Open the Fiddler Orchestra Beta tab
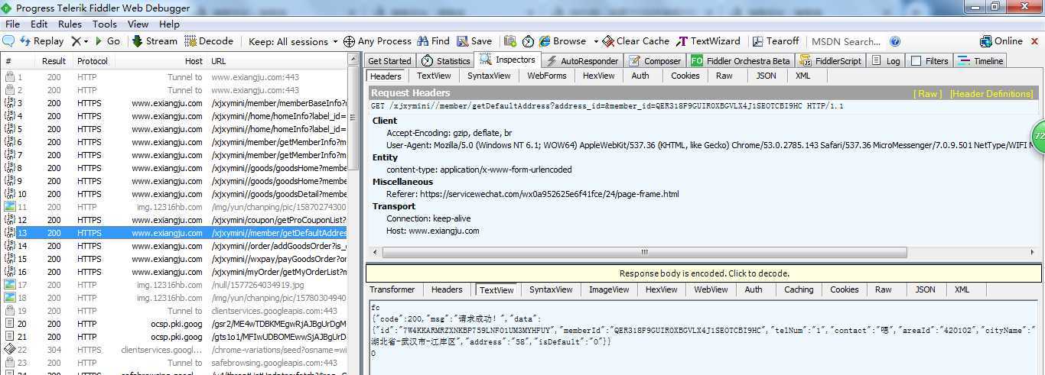1045x375 pixels. (x=741, y=61)
